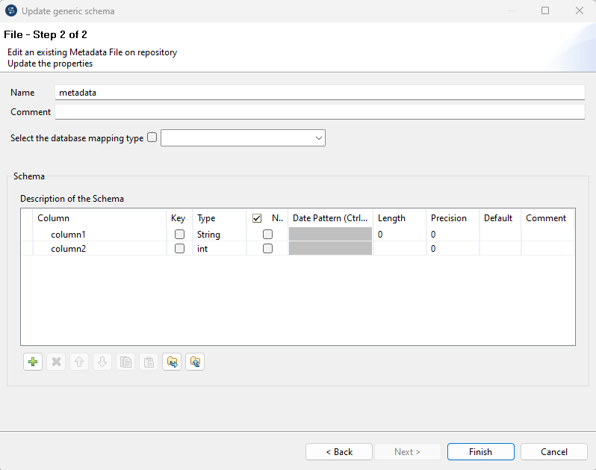Enable the database mapping type checkbox
Screen dimensions: 596x470
tap(152, 137)
